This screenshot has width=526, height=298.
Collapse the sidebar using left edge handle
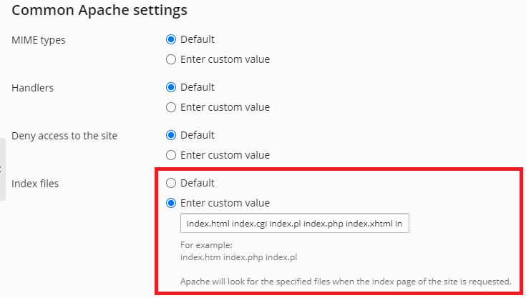click(2, 169)
